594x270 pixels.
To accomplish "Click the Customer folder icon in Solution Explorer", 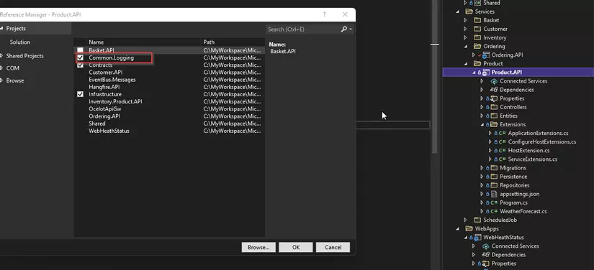I will (x=477, y=29).
